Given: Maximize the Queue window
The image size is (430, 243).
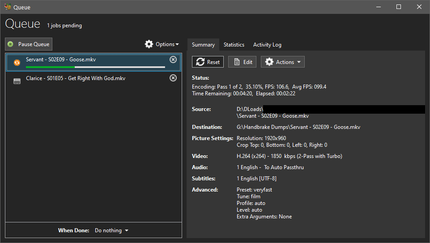Looking at the screenshot, I should pos(399,7).
